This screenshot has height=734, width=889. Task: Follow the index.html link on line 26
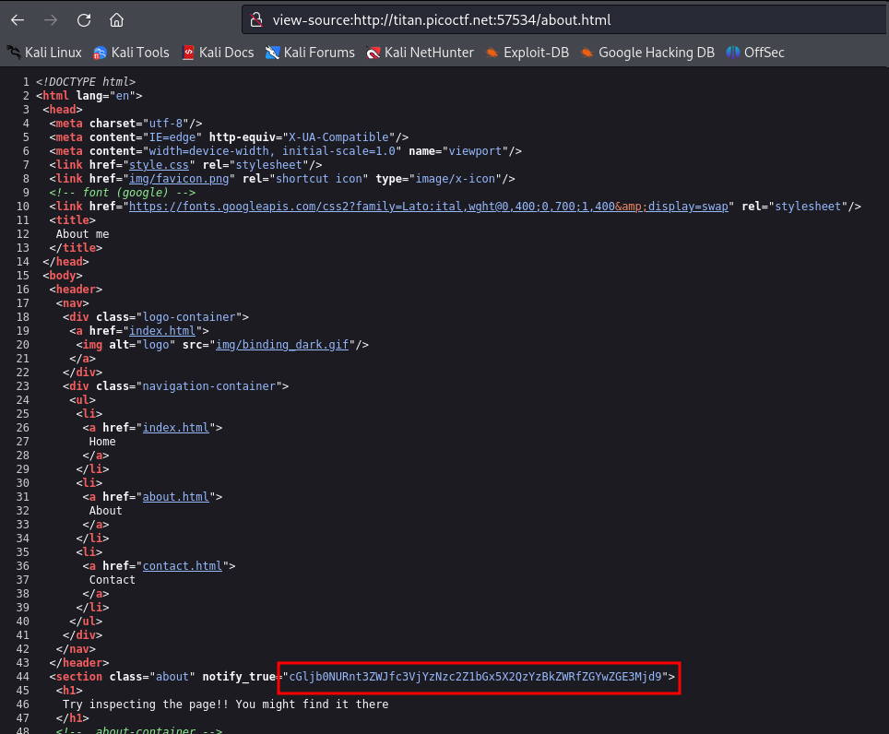click(176, 428)
